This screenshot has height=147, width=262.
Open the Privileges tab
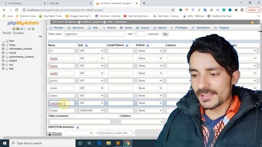(179, 28)
